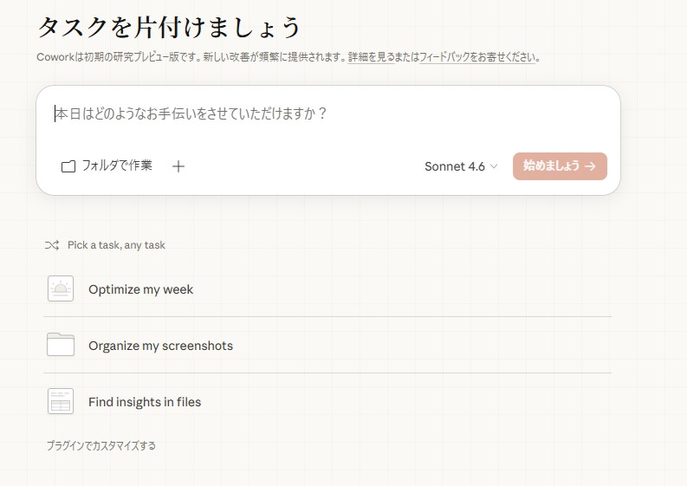This screenshot has height=486, width=687.
Task: Select the Optimize my week suggestion
Action: pos(140,289)
